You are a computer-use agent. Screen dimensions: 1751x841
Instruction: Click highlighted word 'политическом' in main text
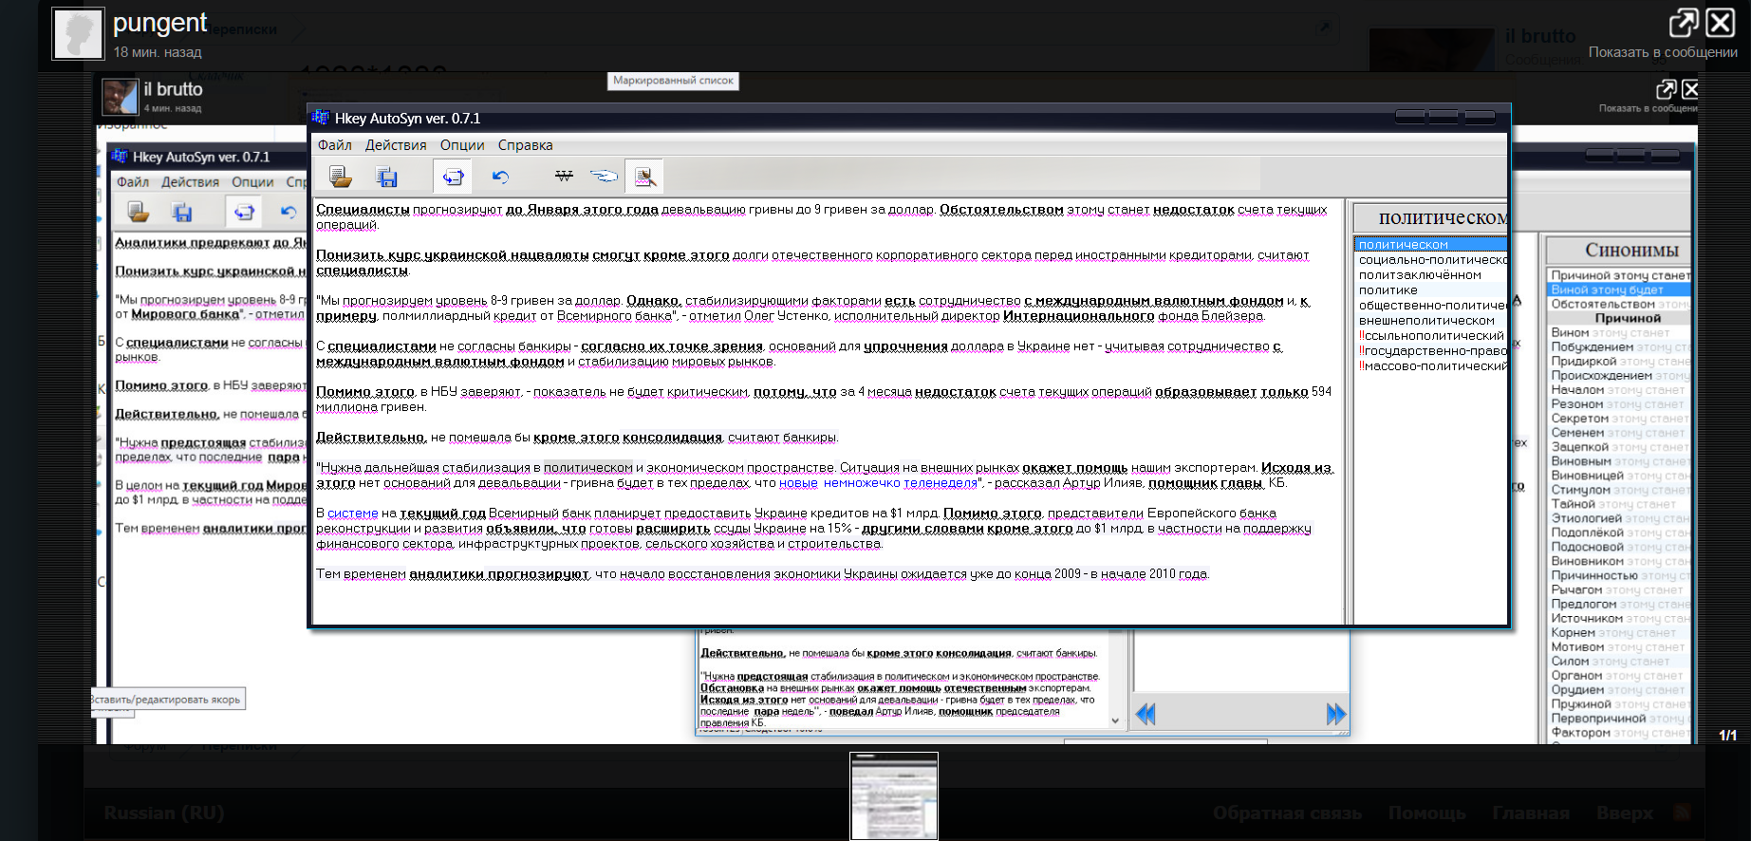(587, 468)
